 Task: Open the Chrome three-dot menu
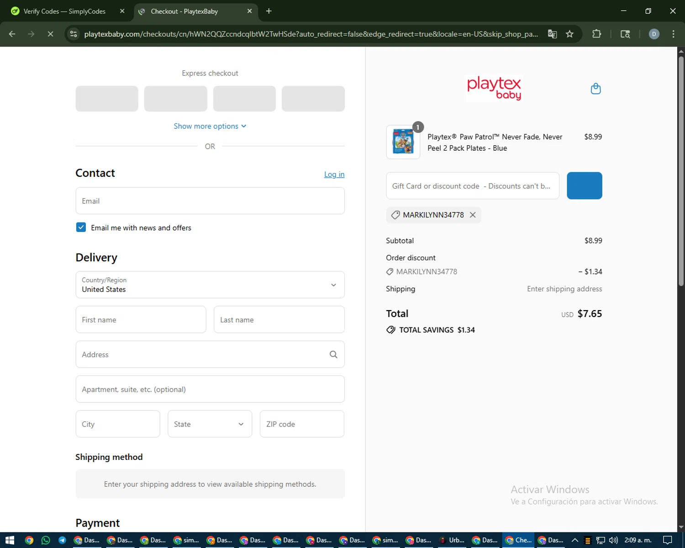tap(673, 34)
